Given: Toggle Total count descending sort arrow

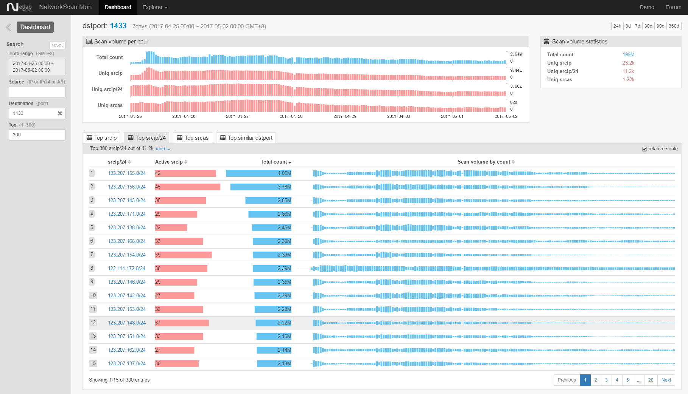Looking at the screenshot, I should pyautogui.click(x=290, y=162).
